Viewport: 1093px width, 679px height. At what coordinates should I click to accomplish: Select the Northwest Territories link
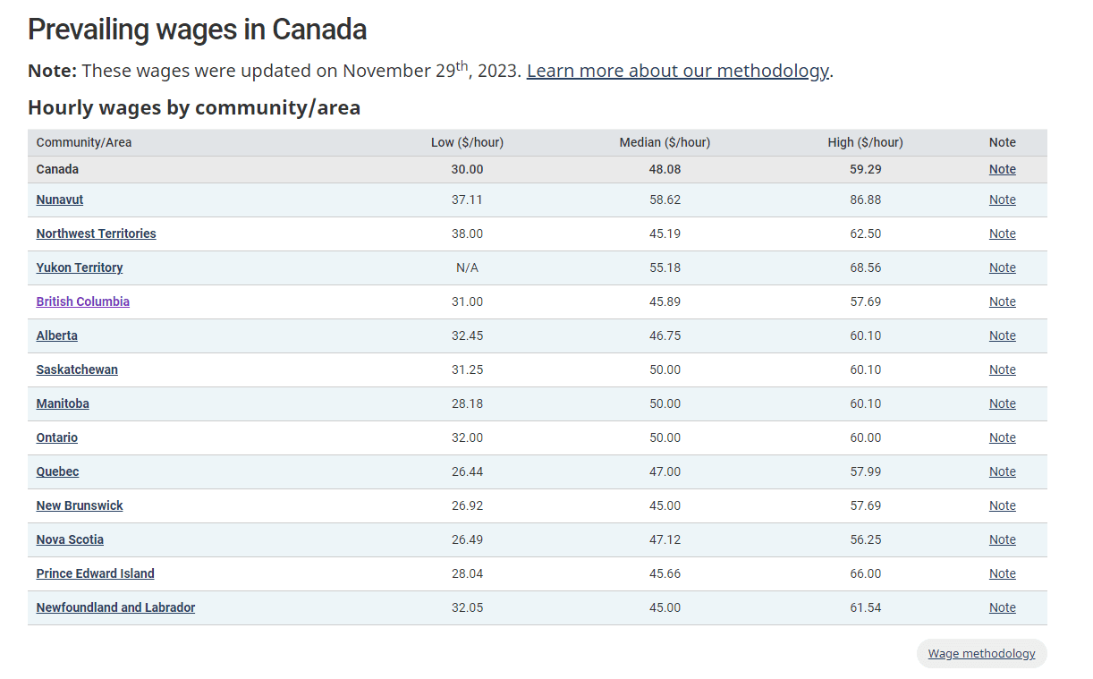coord(96,233)
